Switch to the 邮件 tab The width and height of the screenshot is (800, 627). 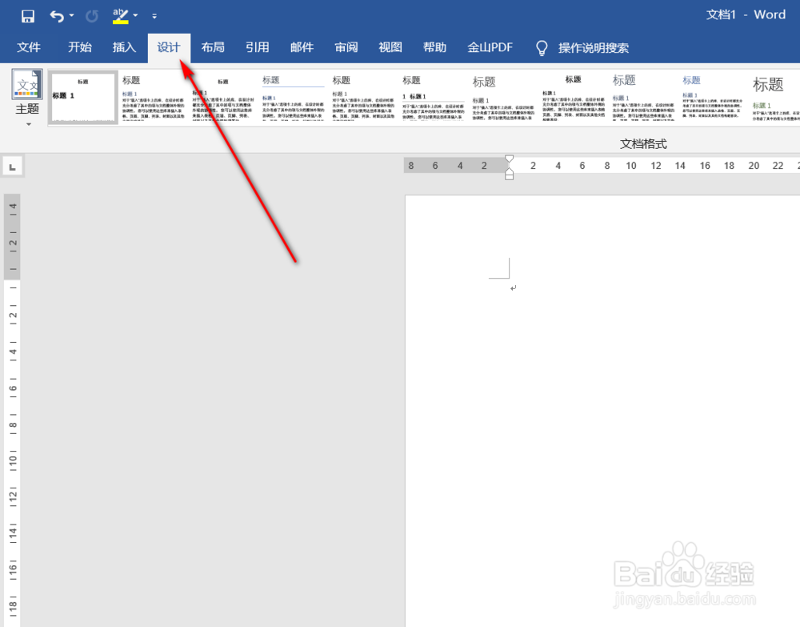(x=302, y=47)
